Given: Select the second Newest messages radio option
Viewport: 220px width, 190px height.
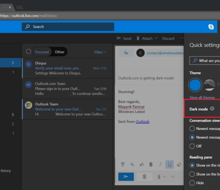Looking at the screenshot, I should (192, 137).
